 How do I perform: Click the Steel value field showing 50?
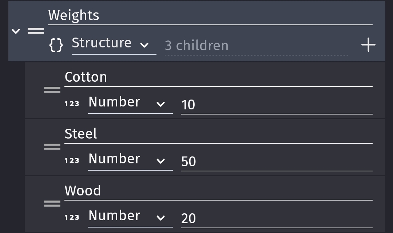[x=277, y=162]
